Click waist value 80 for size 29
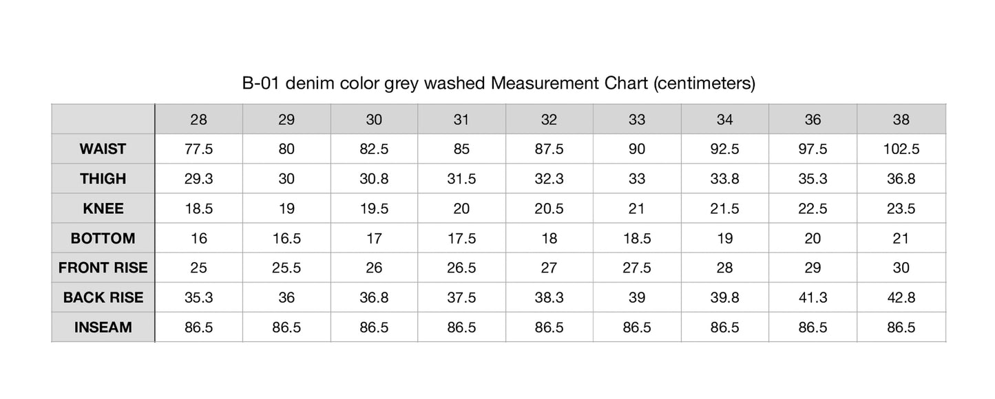The image size is (995, 399). (x=286, y=149)
